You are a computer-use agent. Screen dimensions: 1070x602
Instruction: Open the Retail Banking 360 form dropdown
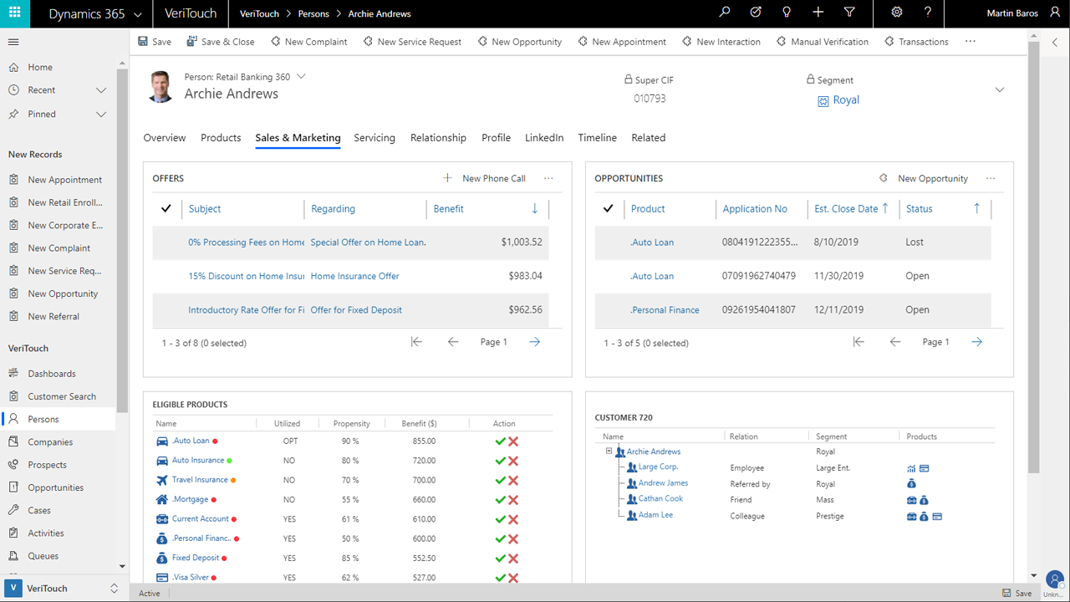pos(302,77)
